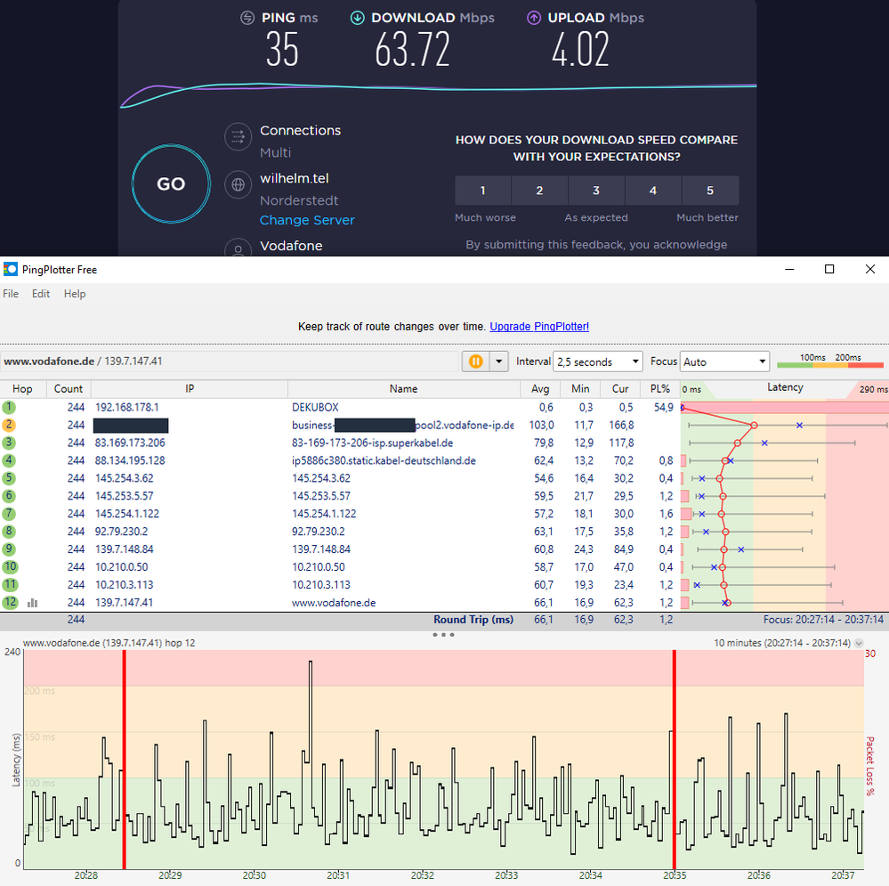Select hop 10 circle icon
Screen dimensions: 889x886
(x=10, y=566)
